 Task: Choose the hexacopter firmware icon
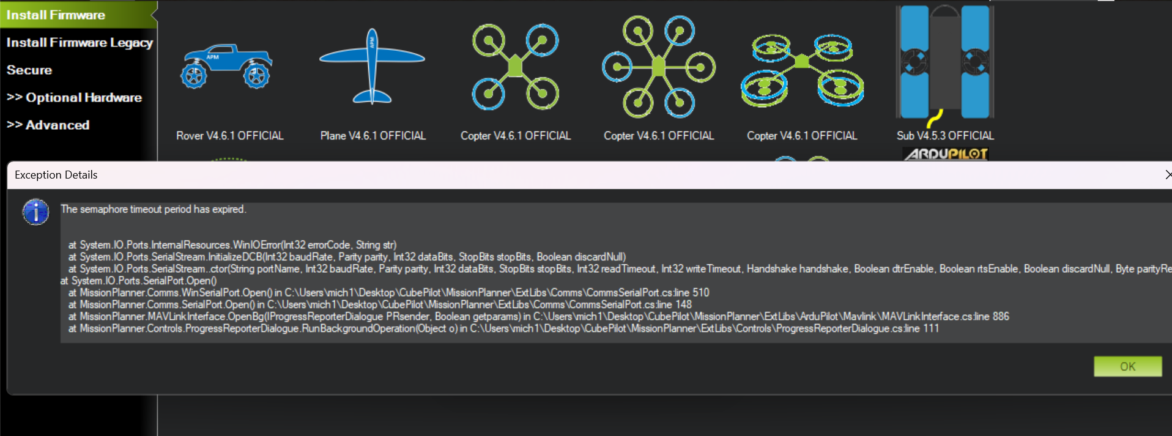pyautogui.click(x=659, y=66)
